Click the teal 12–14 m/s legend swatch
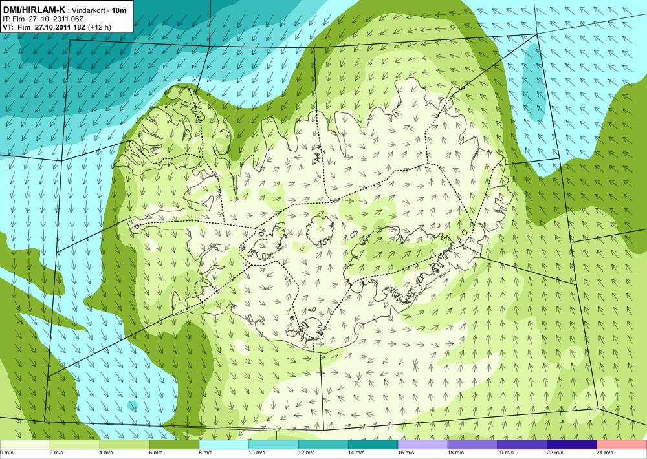Screen dimensions: 647x459 pos(323,445)
